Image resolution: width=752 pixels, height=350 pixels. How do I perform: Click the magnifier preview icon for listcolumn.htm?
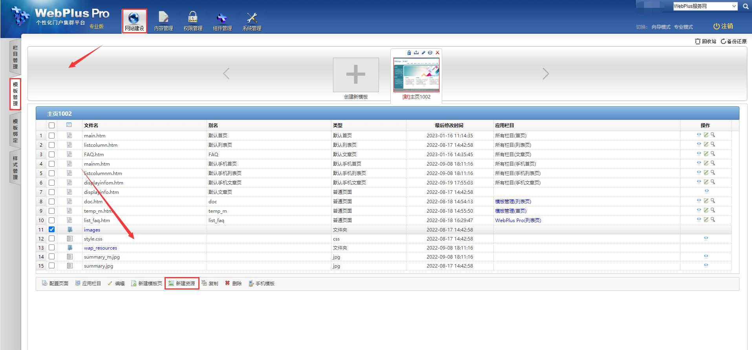click(713, 144)
